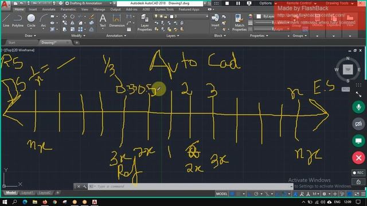
Task: Open the Drafting & Annotation workspace dropdown
Action: 89,3
